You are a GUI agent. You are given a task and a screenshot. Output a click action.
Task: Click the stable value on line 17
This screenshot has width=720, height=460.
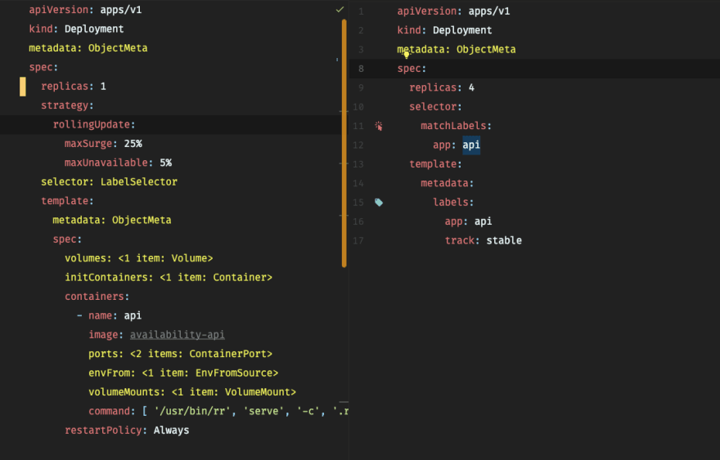pyautogui.click(x=504, y=241)
